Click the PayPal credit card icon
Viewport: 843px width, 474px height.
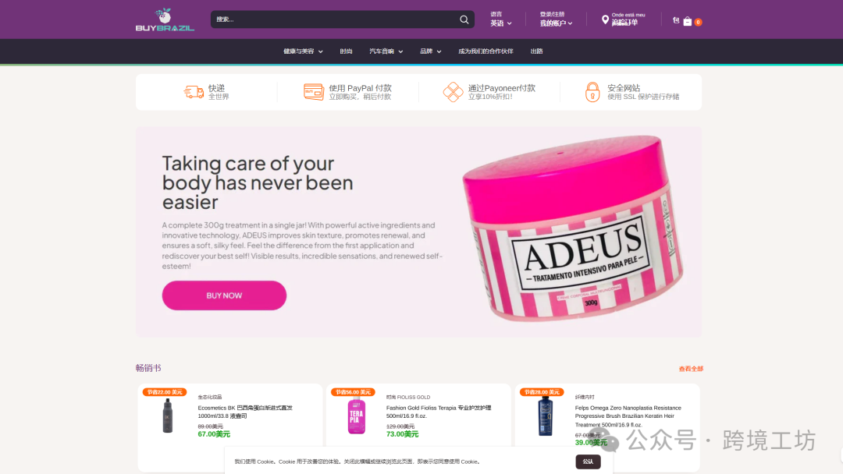pyautogui.click(x=314, y=92)
